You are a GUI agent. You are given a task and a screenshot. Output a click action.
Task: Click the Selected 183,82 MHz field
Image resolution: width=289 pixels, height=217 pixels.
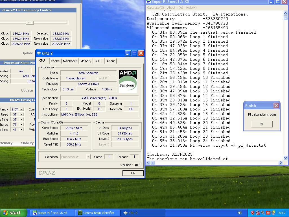coord(61,34)
